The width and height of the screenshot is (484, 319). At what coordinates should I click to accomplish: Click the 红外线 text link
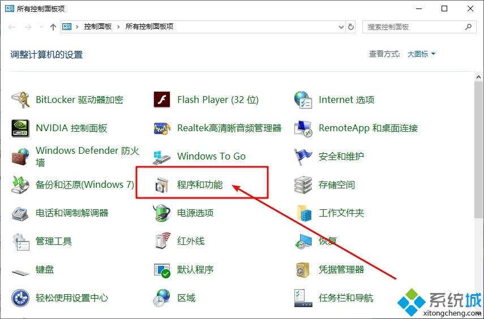[x=191, y=242]
